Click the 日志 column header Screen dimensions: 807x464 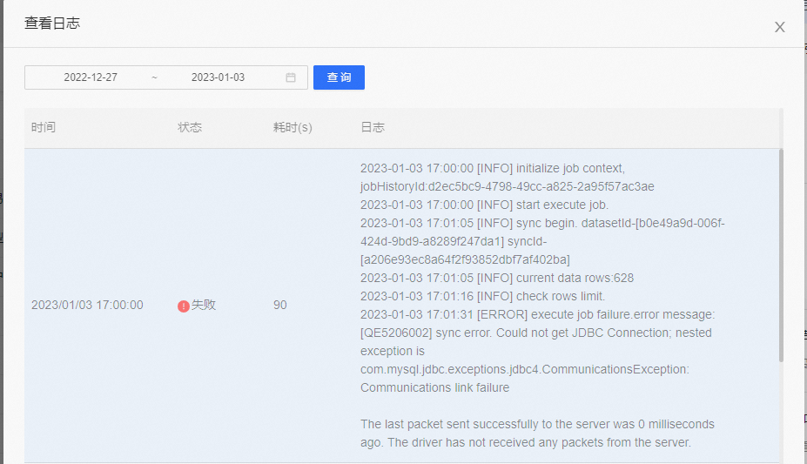point(373,127)
